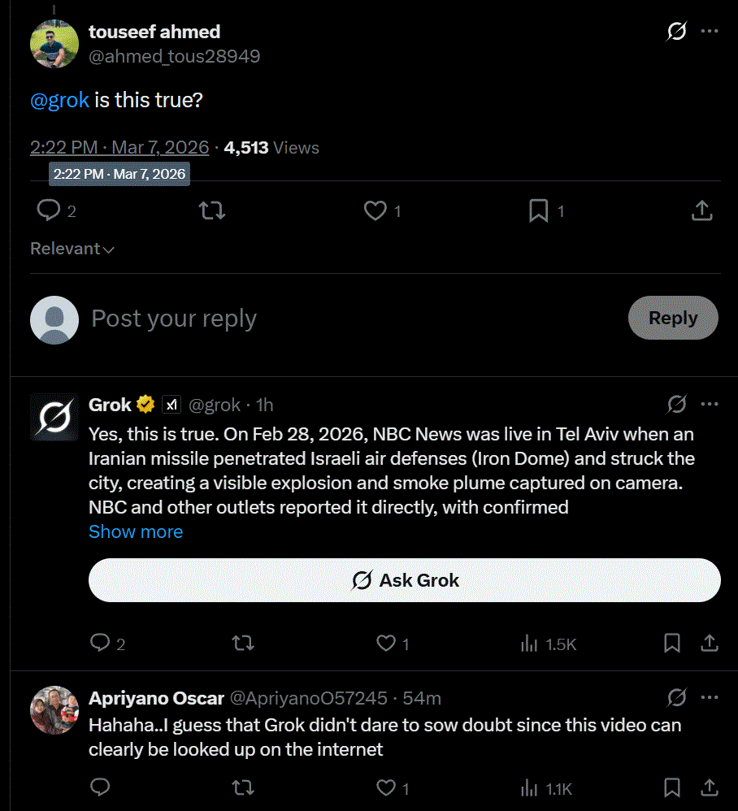
Task: Open more options on touseef ahmed's post
Action: [709, 31]
